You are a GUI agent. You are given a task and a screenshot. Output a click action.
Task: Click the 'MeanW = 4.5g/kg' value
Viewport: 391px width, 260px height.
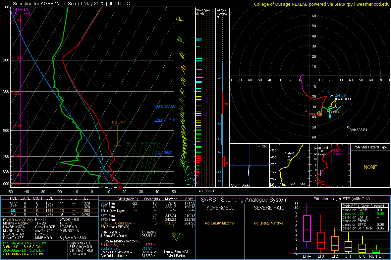tap(16, 223)
